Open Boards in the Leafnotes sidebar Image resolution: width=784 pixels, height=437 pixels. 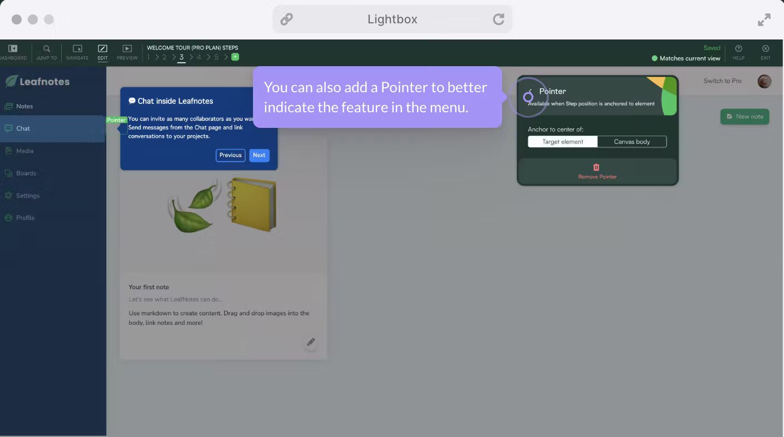point(26,173)
